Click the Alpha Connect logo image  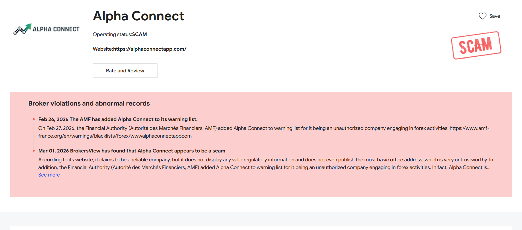tap(46, 29)
